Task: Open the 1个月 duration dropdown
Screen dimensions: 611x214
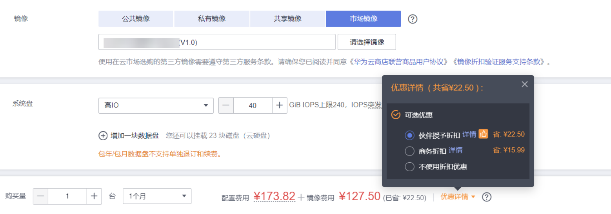Action: (157, 196)
